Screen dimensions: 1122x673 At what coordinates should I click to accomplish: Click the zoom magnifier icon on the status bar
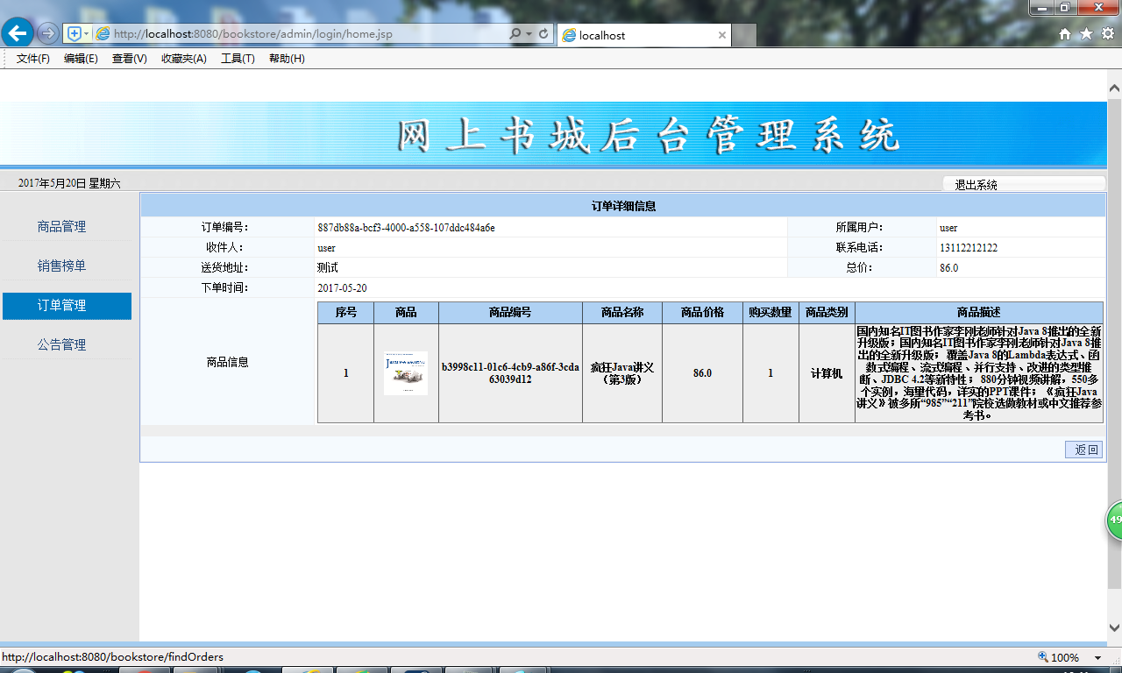[x=1042, y=656]
